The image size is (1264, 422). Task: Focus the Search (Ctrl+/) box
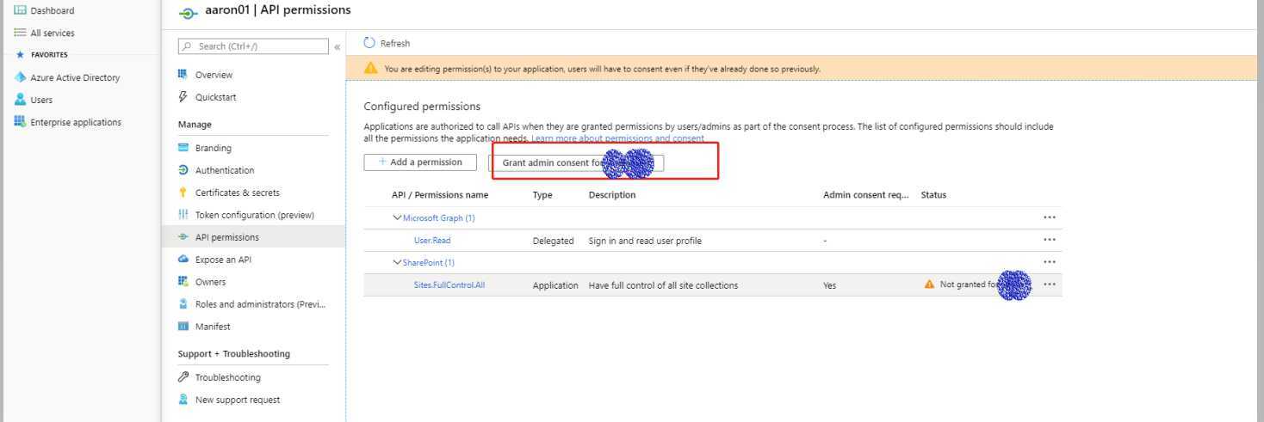[x=253, y=46]
